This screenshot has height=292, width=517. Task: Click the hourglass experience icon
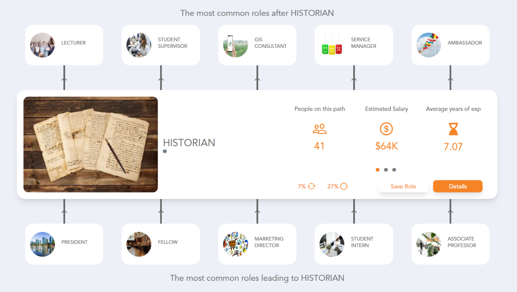point(453,128)
